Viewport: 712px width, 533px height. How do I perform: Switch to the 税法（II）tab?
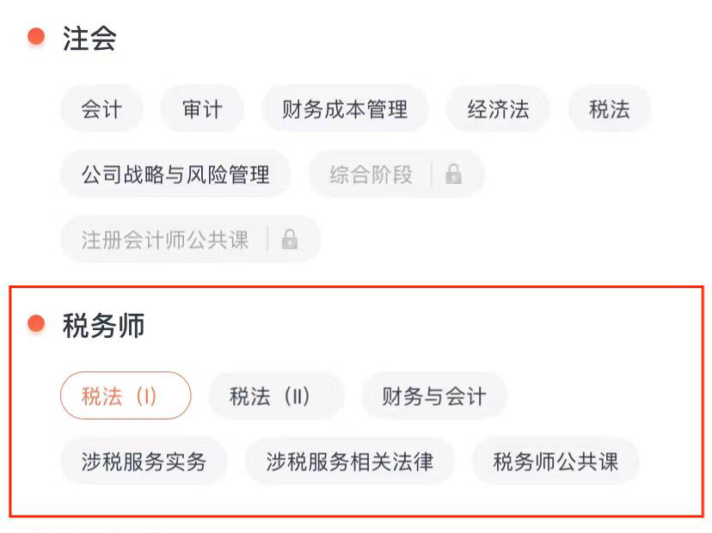tap(276, 395)
